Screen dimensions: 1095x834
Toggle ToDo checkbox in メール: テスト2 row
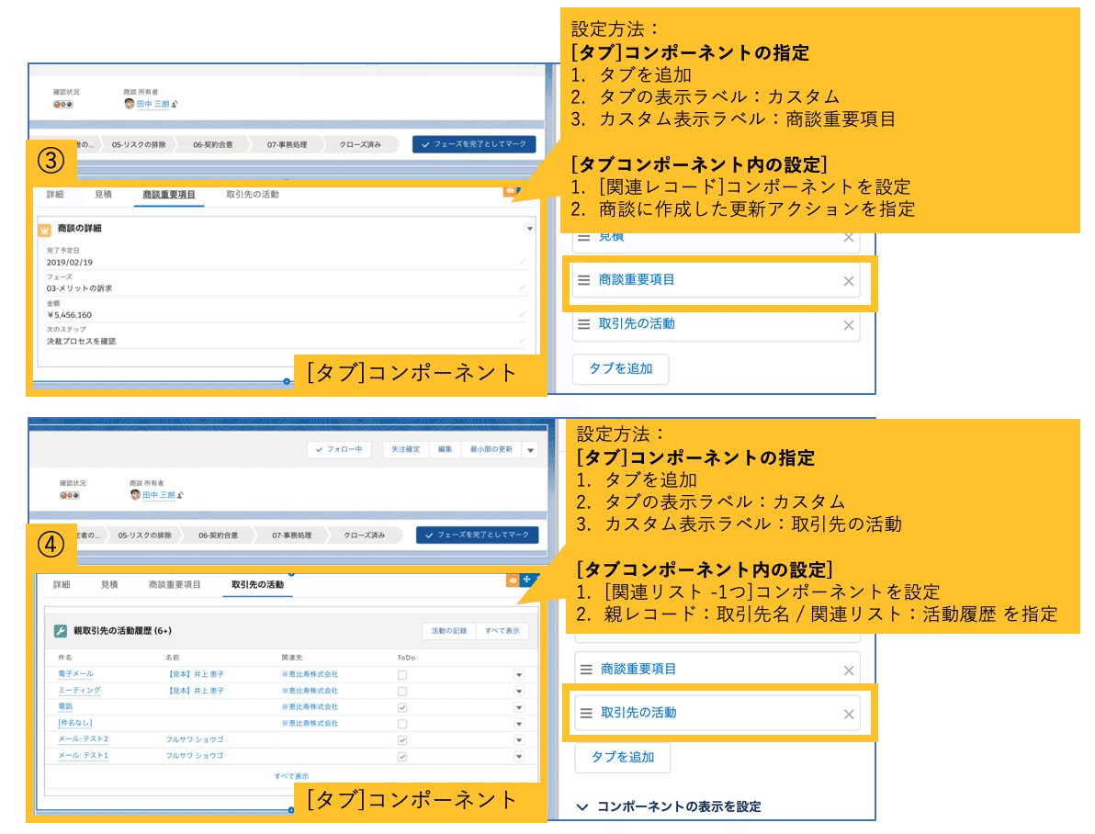pyautogui.click(x=402, y=740)
